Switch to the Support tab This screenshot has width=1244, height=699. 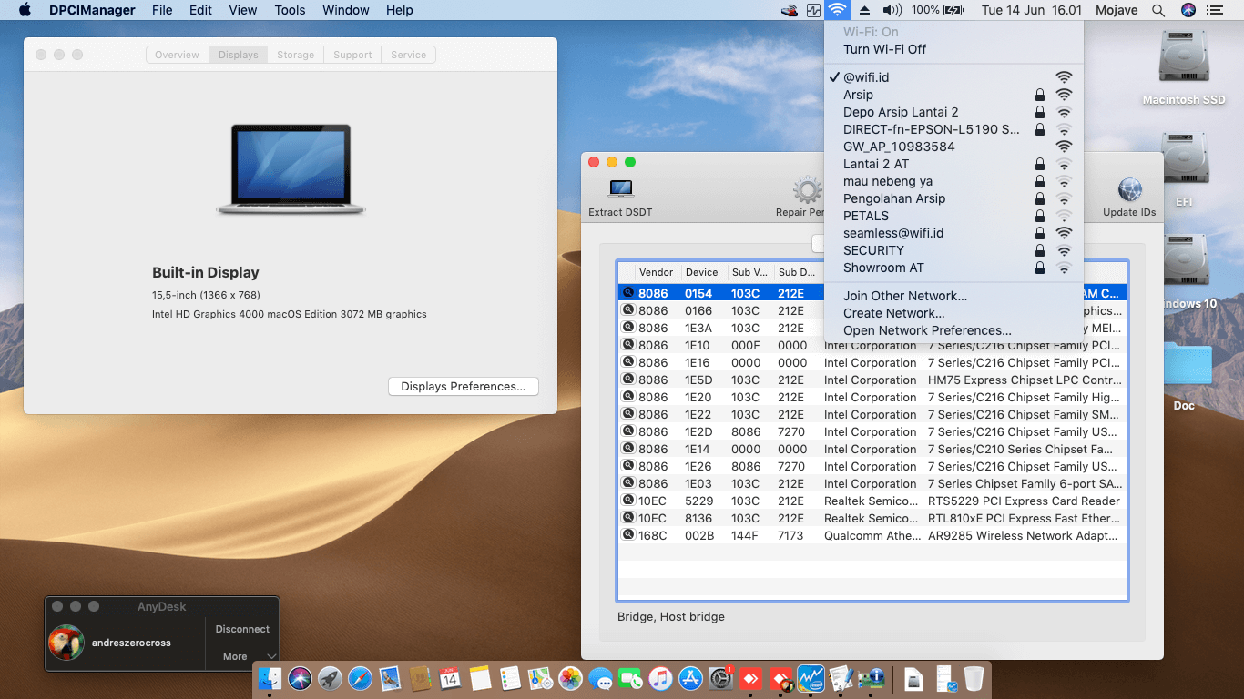pyautogui.click(x=352, y=55)
